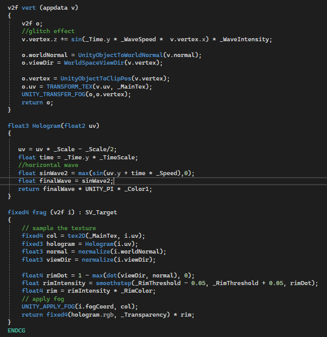327x337 pixels.
Task: Click the UnityObjectToClipPos call
Action: pyautogui.click(x=96, y=78)
